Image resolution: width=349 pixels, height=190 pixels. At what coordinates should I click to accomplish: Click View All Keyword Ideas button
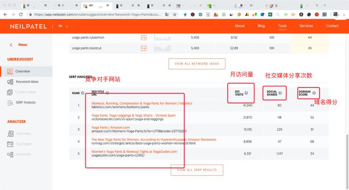point(197,64)
